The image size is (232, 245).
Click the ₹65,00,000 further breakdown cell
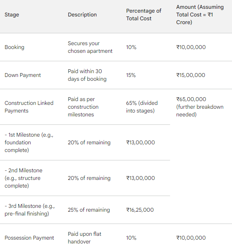[200, 107]
